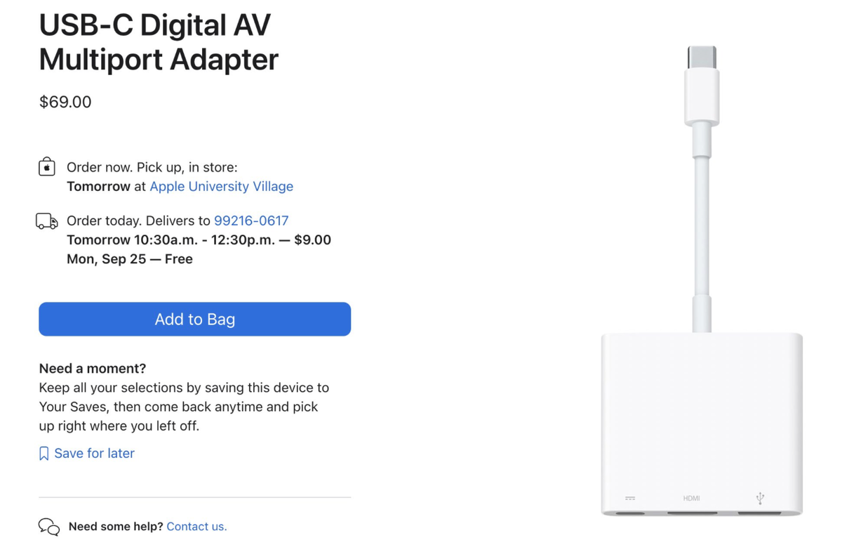Screen dimensions: 842x552
Task: Add the adapter to your bag
Action: tap(195, 319)
